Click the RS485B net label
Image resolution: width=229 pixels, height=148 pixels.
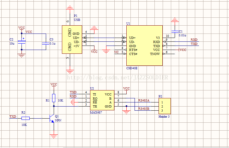pos(144,109)
